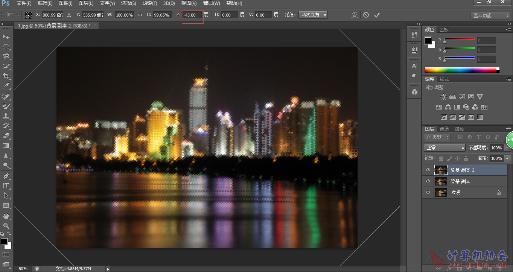Switch to the 通道 tab

pos(444,129)
